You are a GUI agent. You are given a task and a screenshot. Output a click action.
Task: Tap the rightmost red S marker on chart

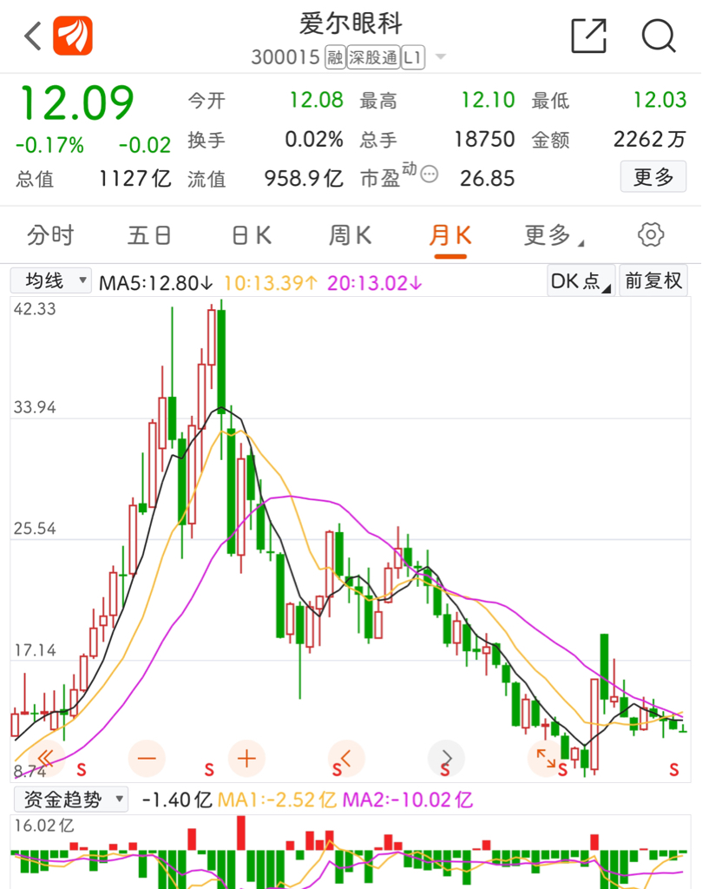[673, 770]
